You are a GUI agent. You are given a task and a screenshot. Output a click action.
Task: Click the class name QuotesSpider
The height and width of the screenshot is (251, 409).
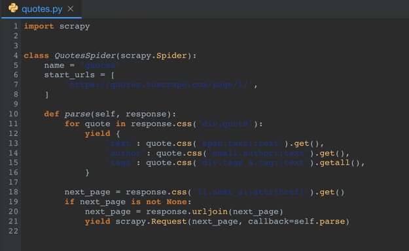tap(85, 56)
